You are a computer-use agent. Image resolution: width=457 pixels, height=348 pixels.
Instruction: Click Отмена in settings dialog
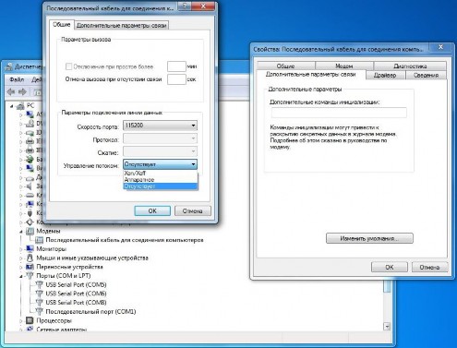point(193,210)
